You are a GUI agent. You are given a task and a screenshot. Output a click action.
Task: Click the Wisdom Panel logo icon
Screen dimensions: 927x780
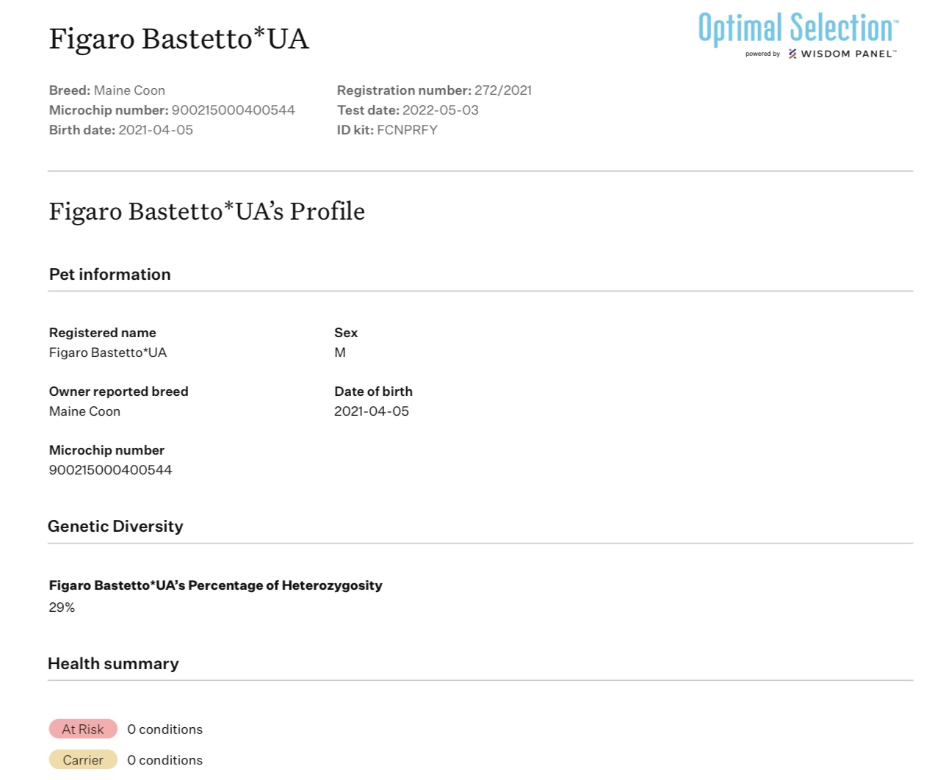[793, 54]
